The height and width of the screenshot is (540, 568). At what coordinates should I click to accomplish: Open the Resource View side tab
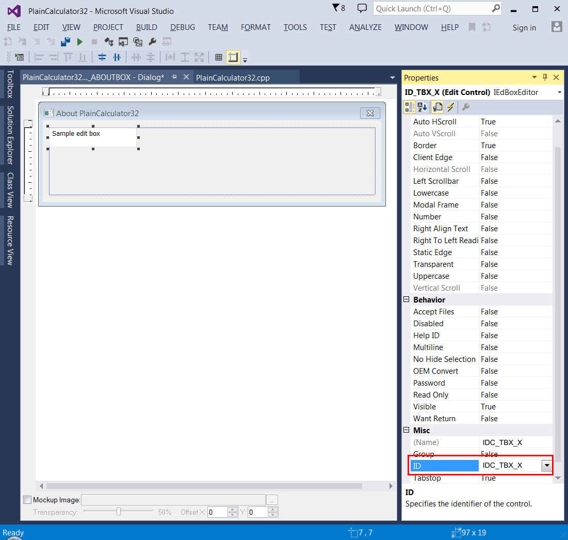pos(10,241)
